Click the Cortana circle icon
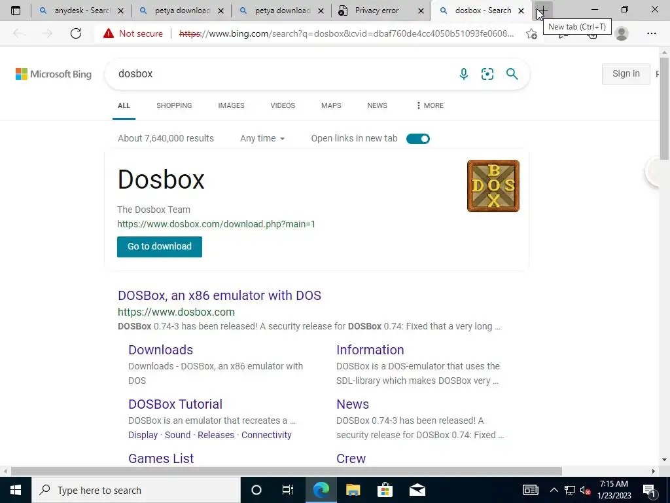Viewport: 670px width, 503px height. [256, 490]
